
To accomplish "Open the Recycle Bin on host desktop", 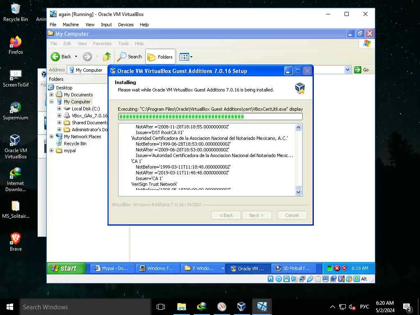I will (16, 13).
